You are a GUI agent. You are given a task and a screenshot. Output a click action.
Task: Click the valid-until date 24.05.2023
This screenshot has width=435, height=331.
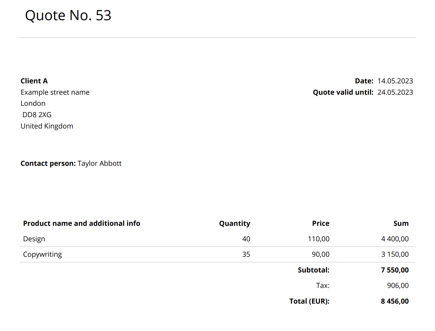tap(395, 92)
